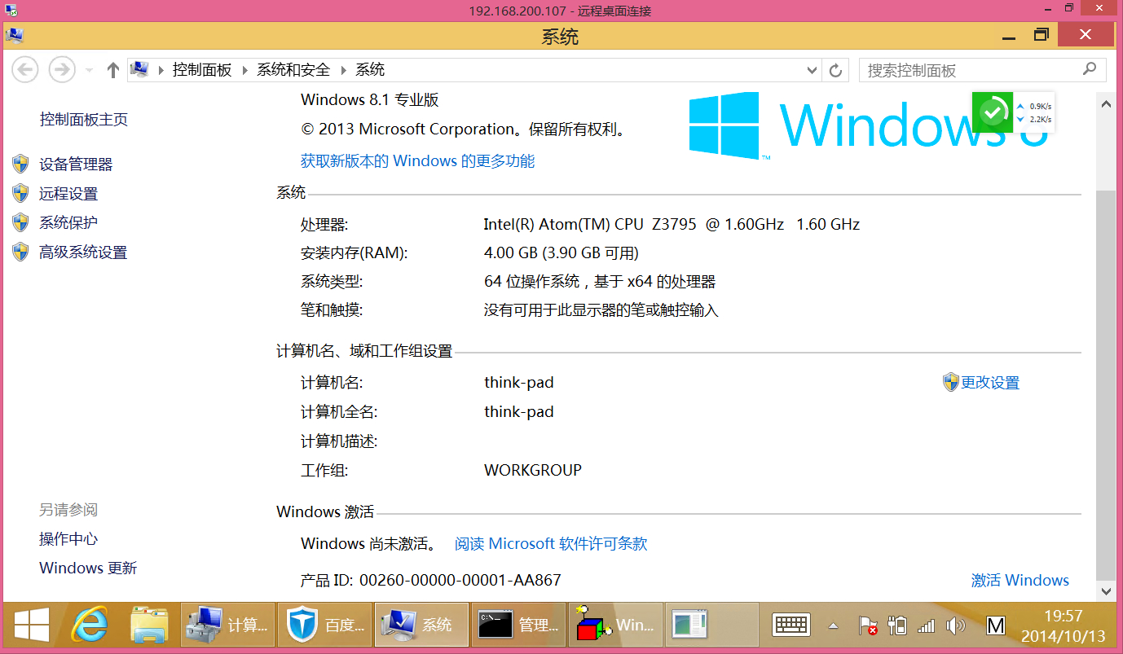The image size is (1123, 654).
Task: Launch Internet Explorer from the taskbar
Action: coord(90,625)
